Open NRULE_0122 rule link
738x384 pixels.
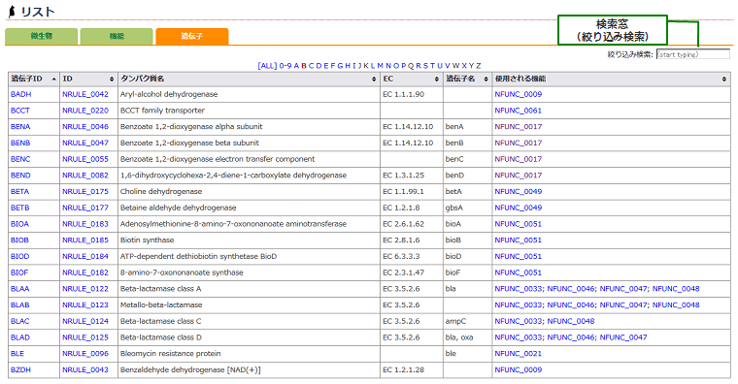[85, 289]
